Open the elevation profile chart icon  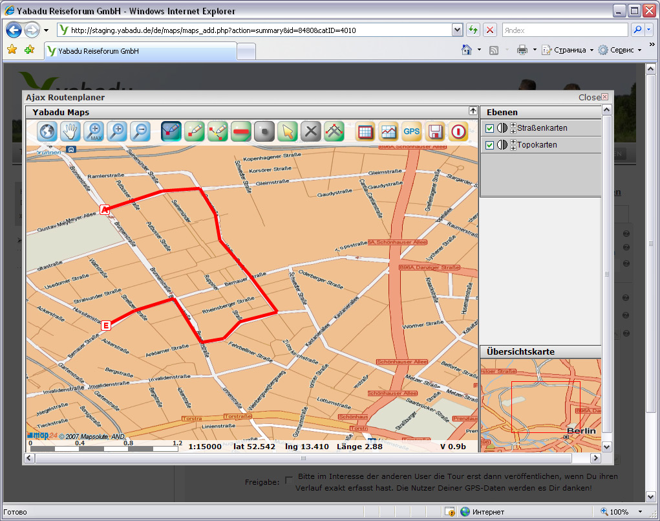click(x=389, y=132)
